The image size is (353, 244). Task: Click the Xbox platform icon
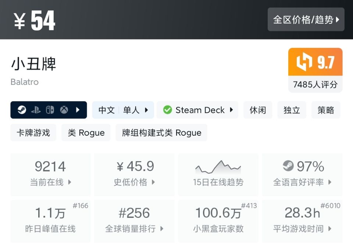pyautogui.click(x=64, y=110)
